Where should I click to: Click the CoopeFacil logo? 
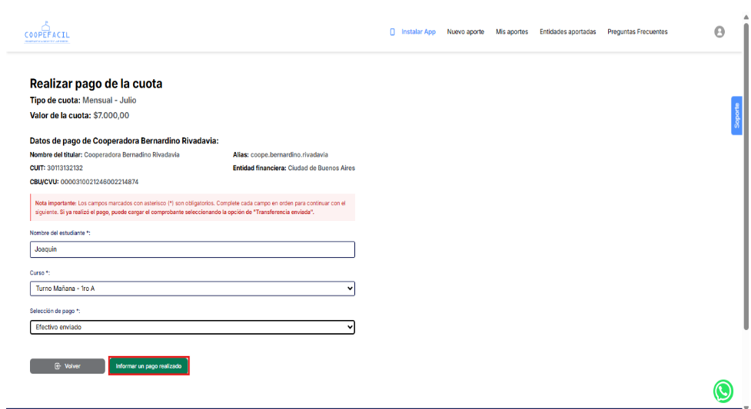point(47,33)
